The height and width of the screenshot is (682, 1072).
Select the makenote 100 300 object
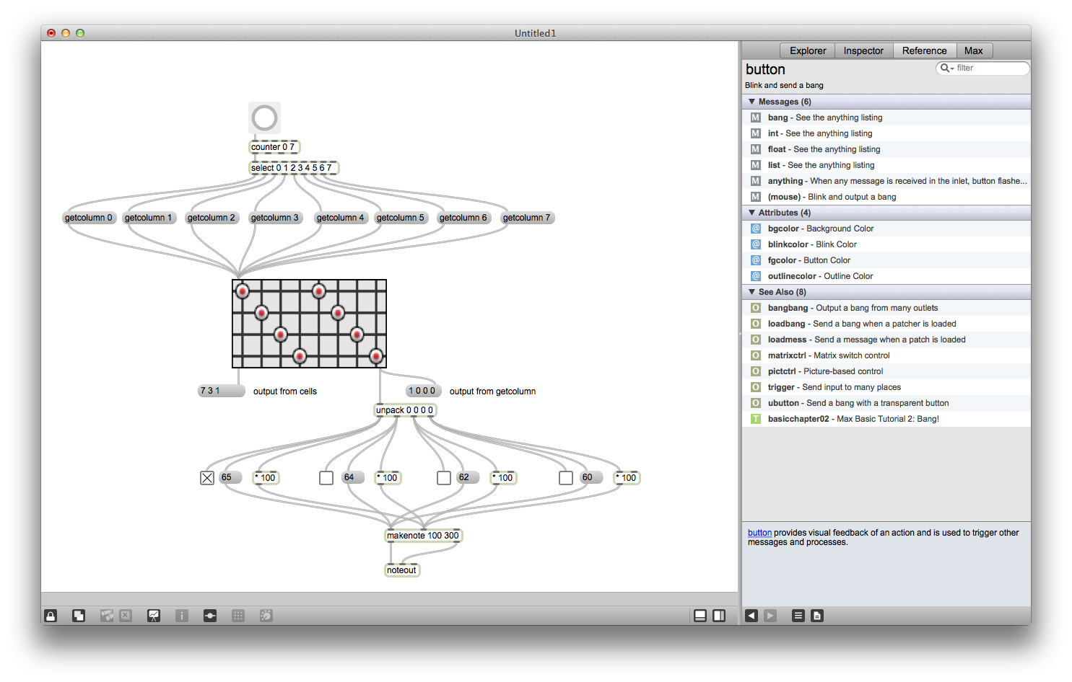[423, 536]
